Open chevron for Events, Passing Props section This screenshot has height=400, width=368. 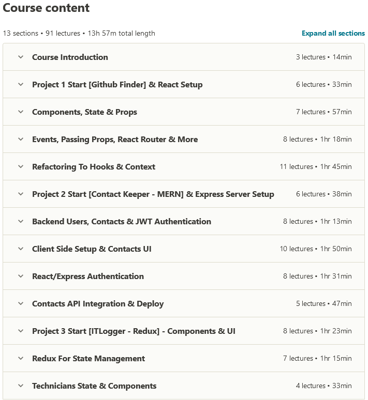(x=21, y=140)
